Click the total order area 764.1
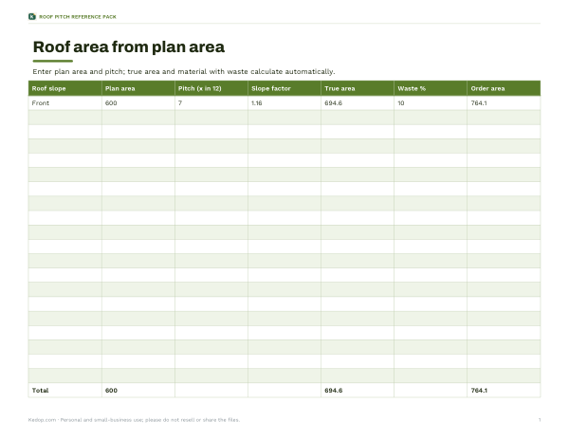The height and width of the screenshot is (440, 569). click(x=479, y=391)
